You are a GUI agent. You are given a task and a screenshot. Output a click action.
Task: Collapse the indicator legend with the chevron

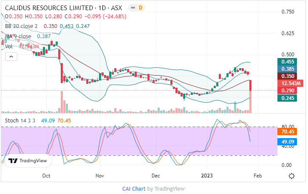(x=11, y=57)
